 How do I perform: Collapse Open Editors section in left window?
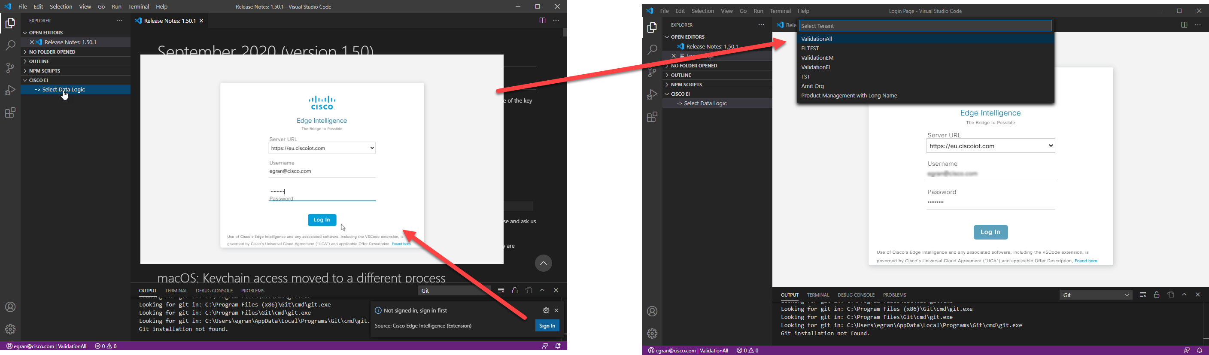(75, 33)
